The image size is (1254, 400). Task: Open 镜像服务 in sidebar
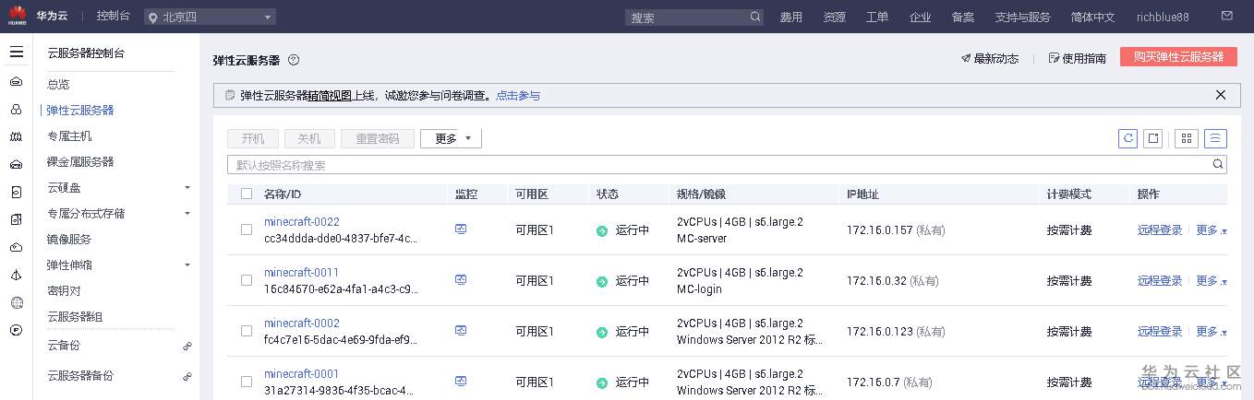(x=69, y=240)
